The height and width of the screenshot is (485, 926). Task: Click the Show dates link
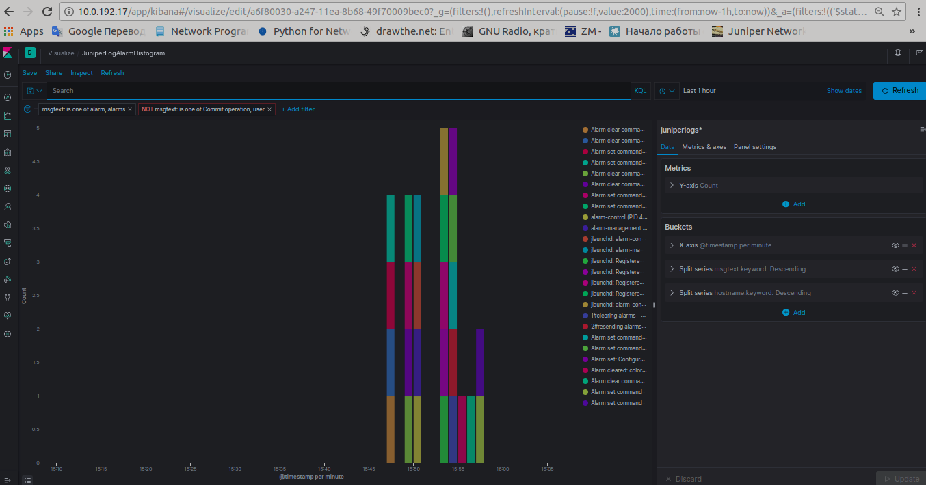pyautogui.click(x=844, y=91)
